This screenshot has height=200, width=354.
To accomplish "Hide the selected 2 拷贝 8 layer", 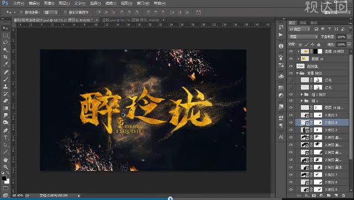I will tap(291, 123).
